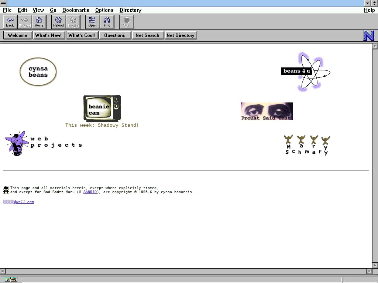Image resolution: width=378 pixels, height=283 pixels.
Task: Follow the SANRIO hyperlink
Action: coord(90,192)
